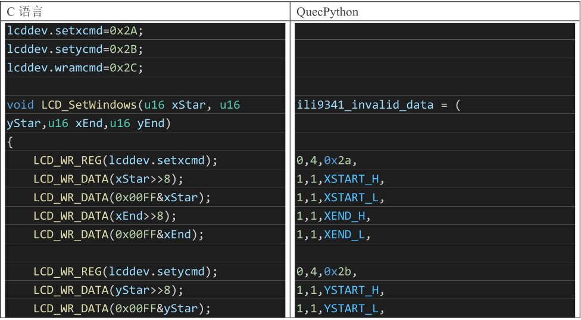Click the 0,4,0x2b, line
The height and width of the screenshot is (320, 581).
pyautogui.click(x=327, y=271)
